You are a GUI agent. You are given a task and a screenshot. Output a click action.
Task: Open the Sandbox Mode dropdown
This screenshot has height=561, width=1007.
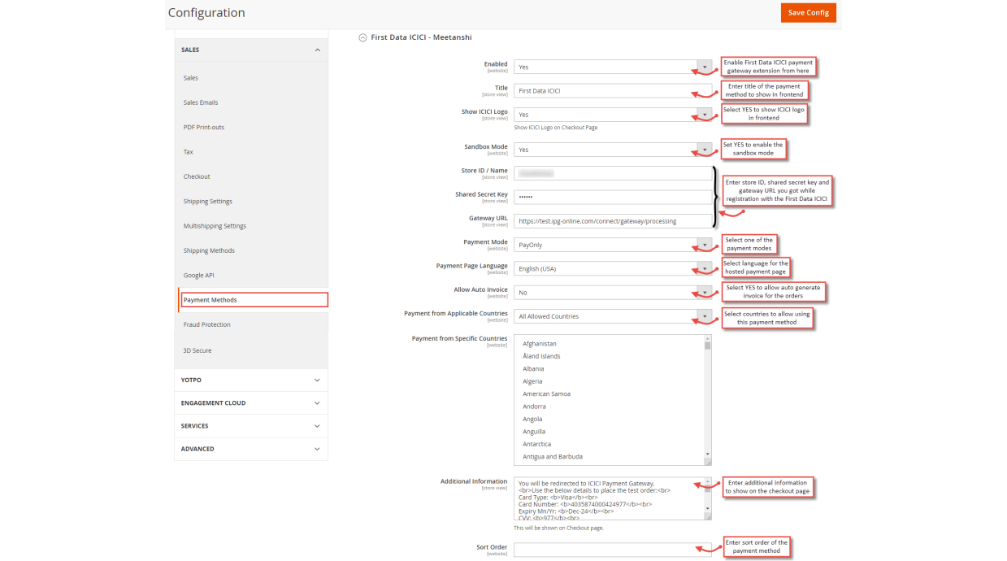613,150
